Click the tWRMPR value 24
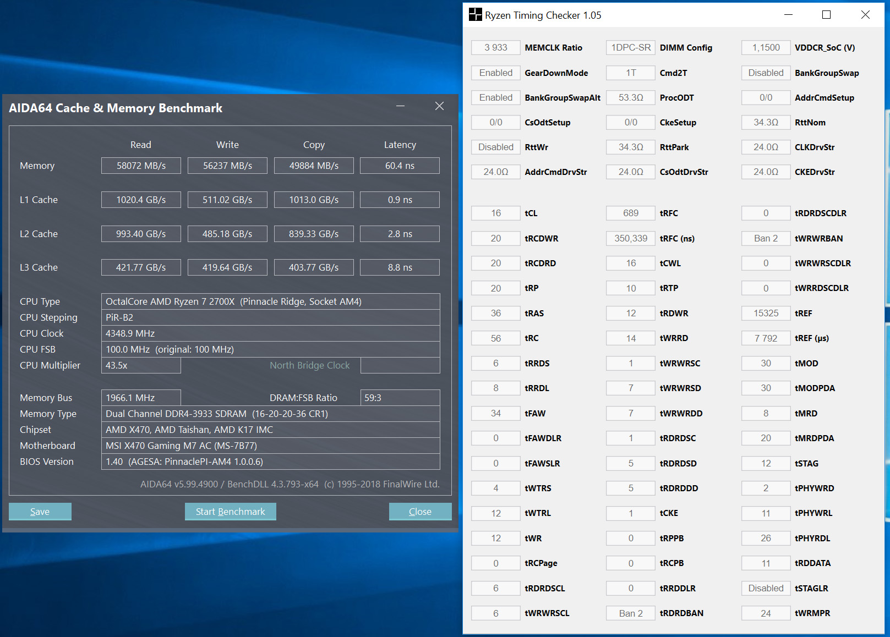This screenshot has height=637, width=890. click(766, 613)
